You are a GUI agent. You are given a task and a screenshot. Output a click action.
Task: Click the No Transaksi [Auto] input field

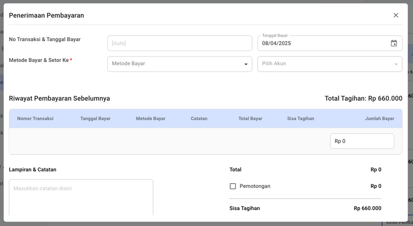pyautogui.click(x=179, y=43)
